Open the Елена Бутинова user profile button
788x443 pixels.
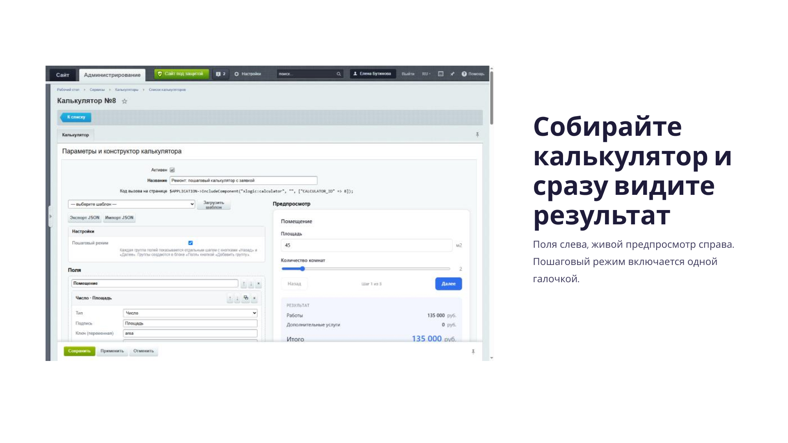pyautogui.click(x=373, y=74)
